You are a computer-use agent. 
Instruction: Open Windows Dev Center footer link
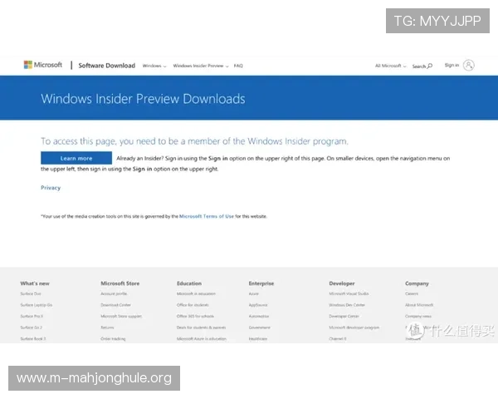[346, 305]
